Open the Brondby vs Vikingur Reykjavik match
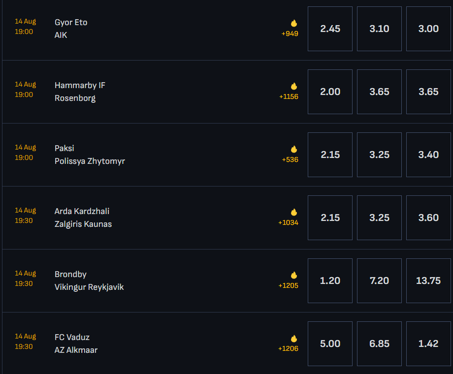Screen dimensions: 453x374 [x=89, y=280]
